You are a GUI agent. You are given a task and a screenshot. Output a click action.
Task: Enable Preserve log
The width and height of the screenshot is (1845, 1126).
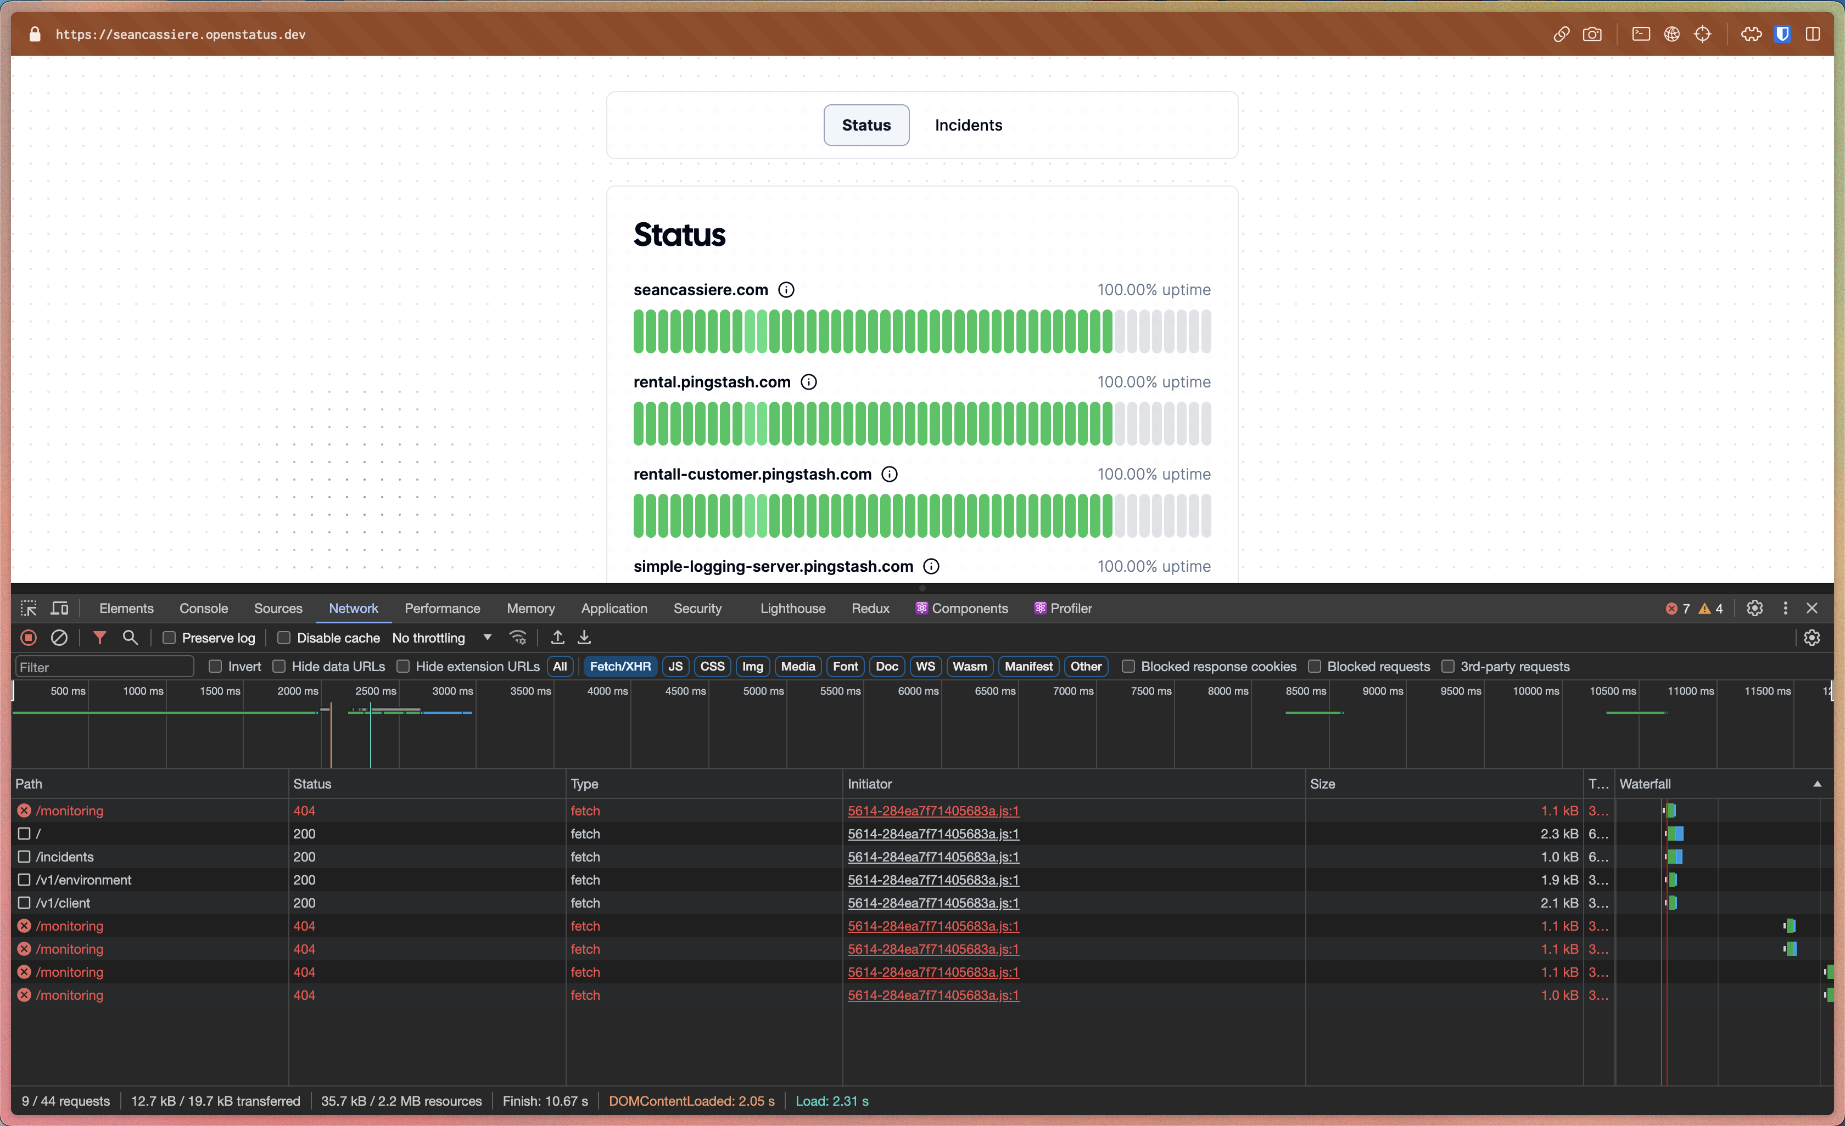[x=169, y=638]
